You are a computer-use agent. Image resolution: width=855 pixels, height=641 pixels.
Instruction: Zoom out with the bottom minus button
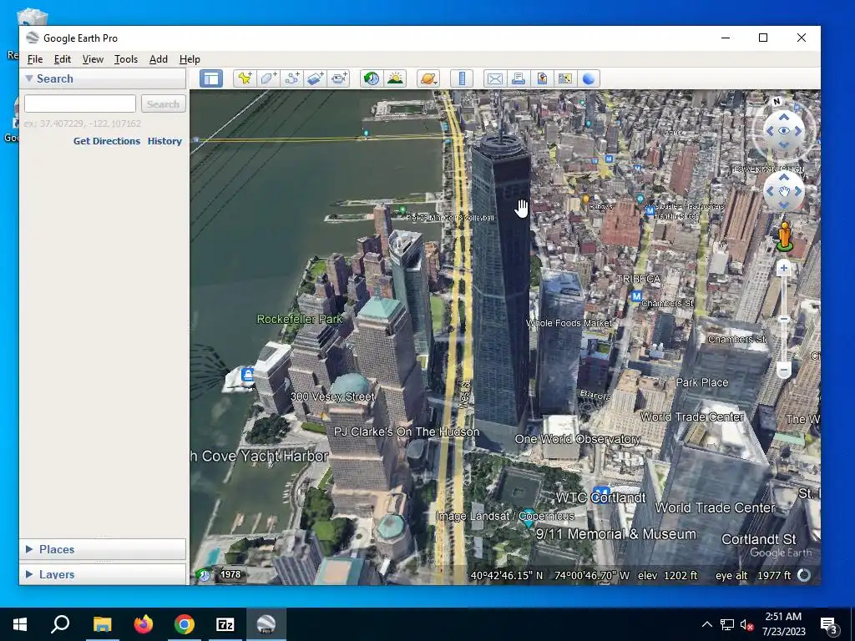(783, 370)
